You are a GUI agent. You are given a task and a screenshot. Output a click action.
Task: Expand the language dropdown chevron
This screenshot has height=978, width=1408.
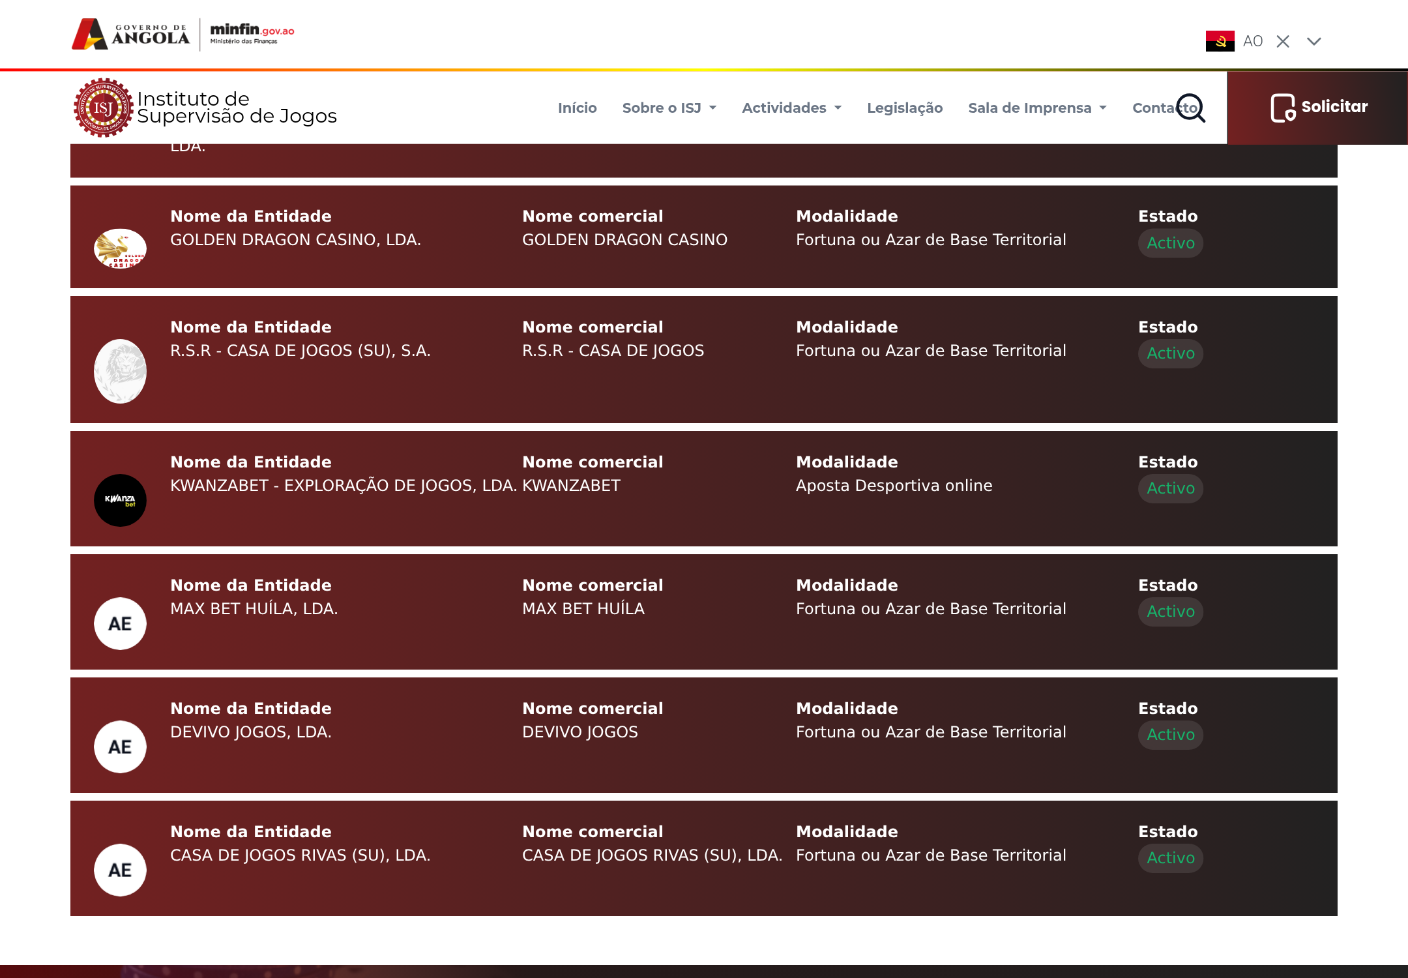pos(1314,41)
